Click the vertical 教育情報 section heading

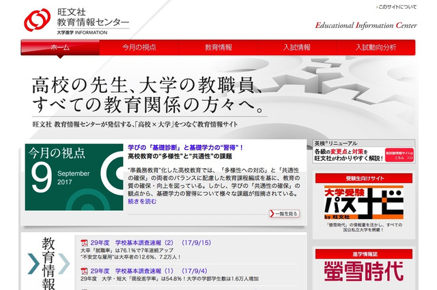pyautogui.click(x=48, y=263)
